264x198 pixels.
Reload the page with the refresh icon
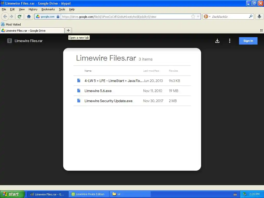(x=20, y=16)
